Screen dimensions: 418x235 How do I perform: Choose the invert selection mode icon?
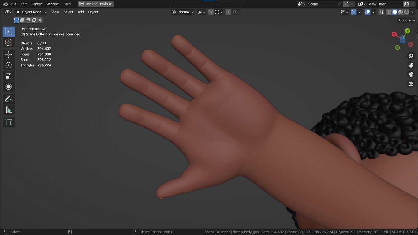tap(34, 20)
